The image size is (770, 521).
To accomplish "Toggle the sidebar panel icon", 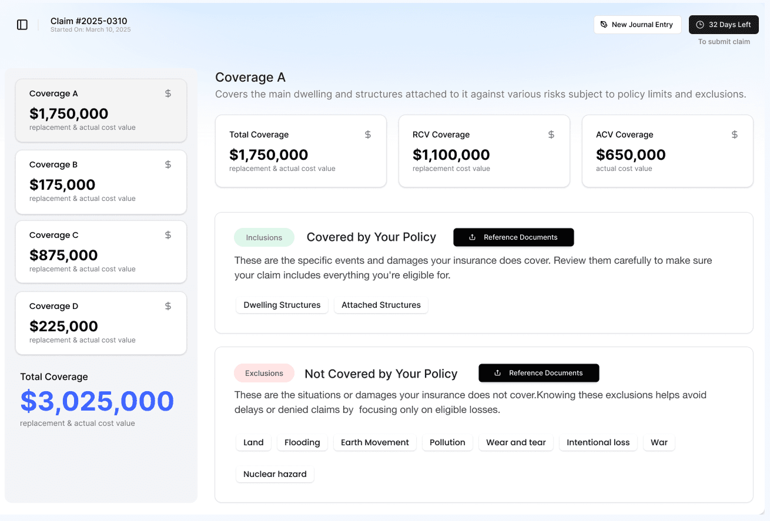I will pos(22,25).
